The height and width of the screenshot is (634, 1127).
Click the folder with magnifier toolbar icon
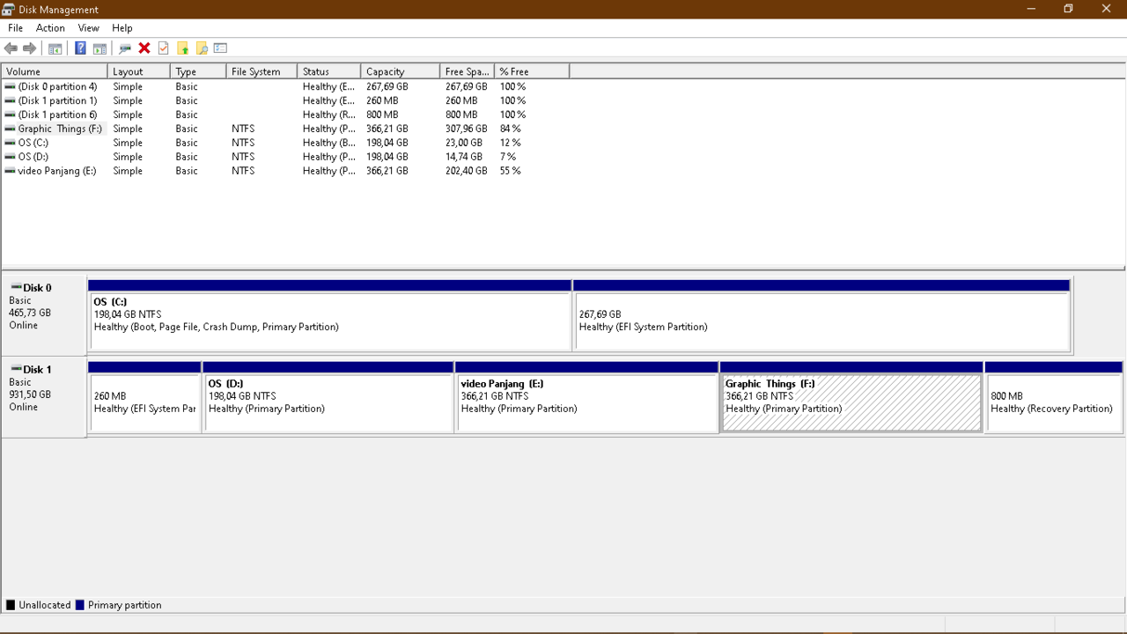[202, 48]
